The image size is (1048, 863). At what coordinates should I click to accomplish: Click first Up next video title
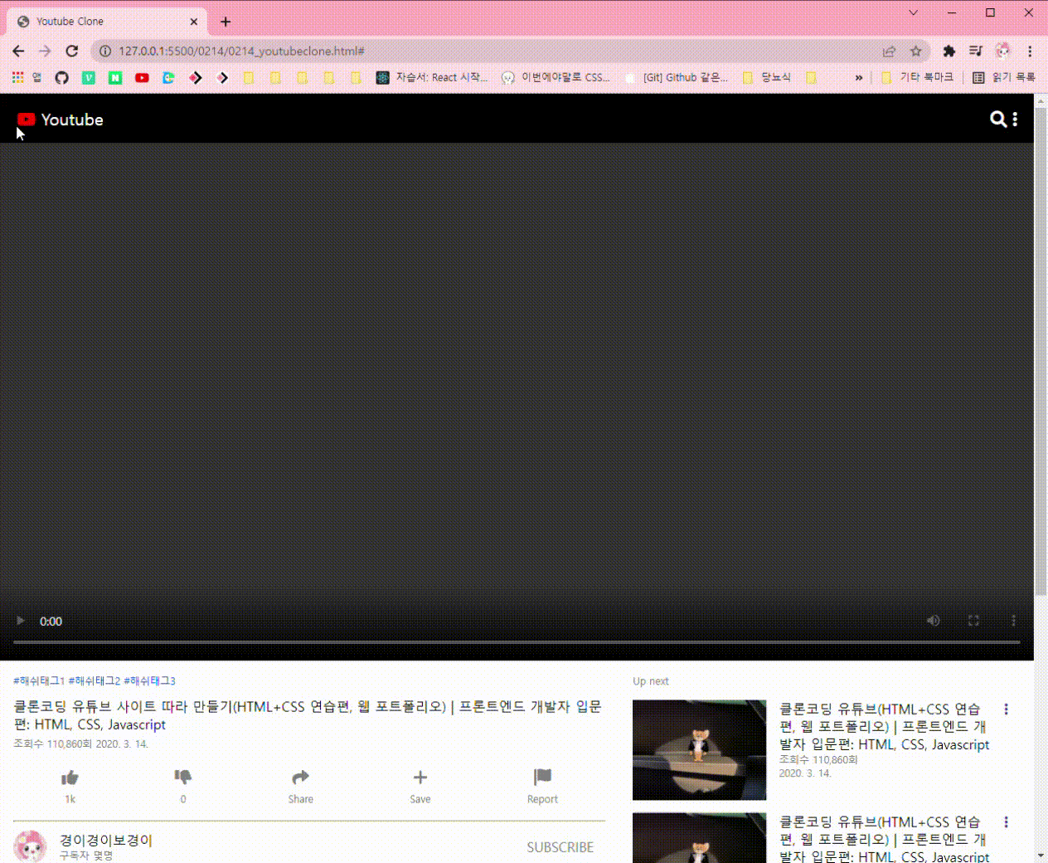pos(884,727)
